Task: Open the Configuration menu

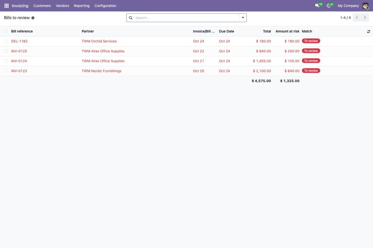Action: pos(105,6)
